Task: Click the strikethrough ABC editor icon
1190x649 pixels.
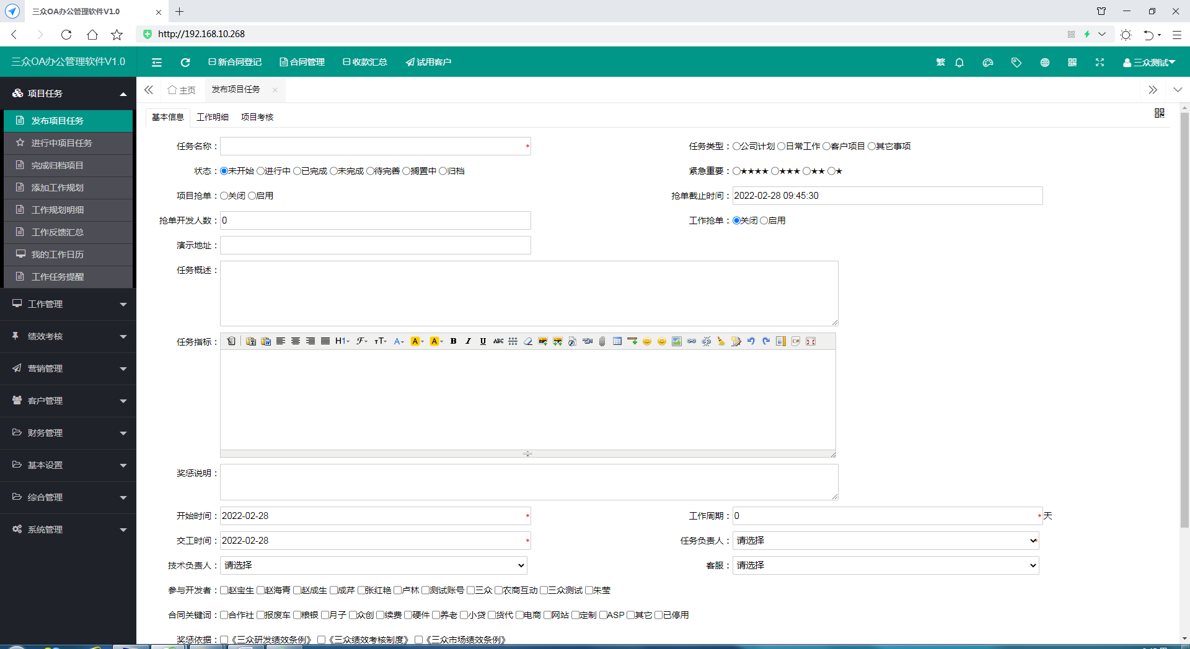Action: tap(498, 341)
